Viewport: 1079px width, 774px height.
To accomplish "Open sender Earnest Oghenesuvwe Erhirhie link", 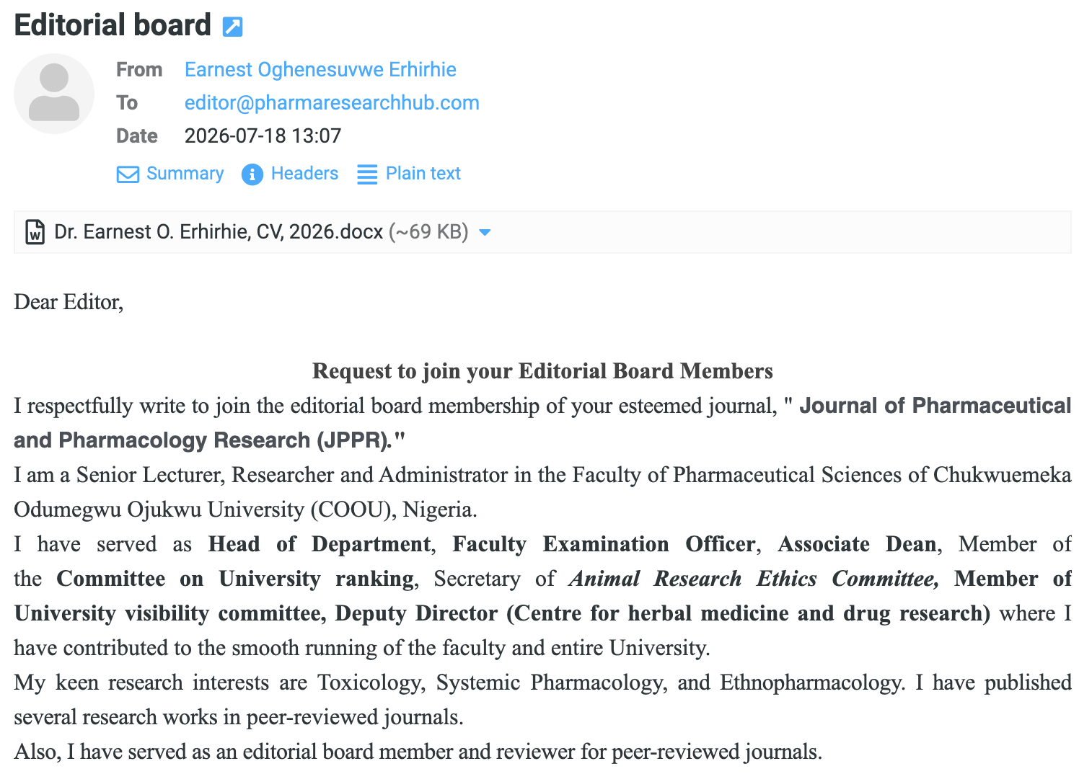I will click(320, 69).
